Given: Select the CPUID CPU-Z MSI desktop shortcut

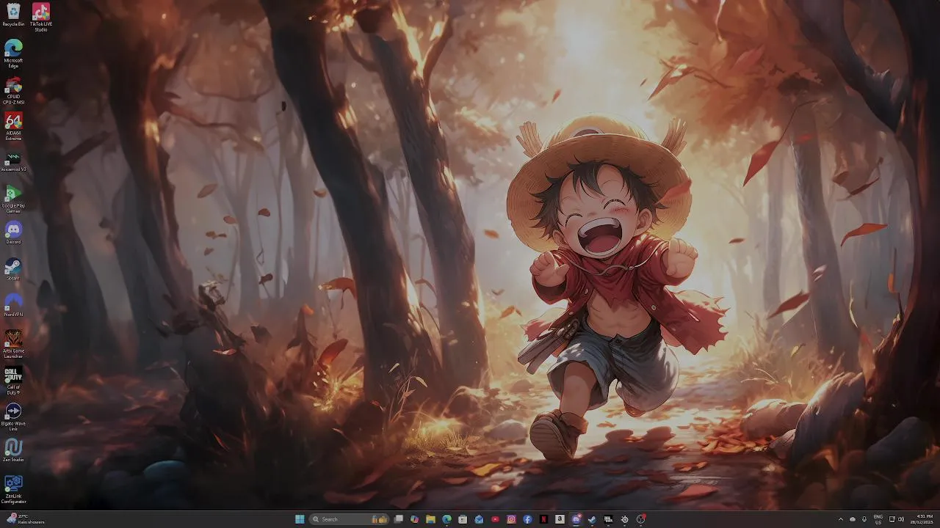Looking at the screenshot, I should click(13, 90).
